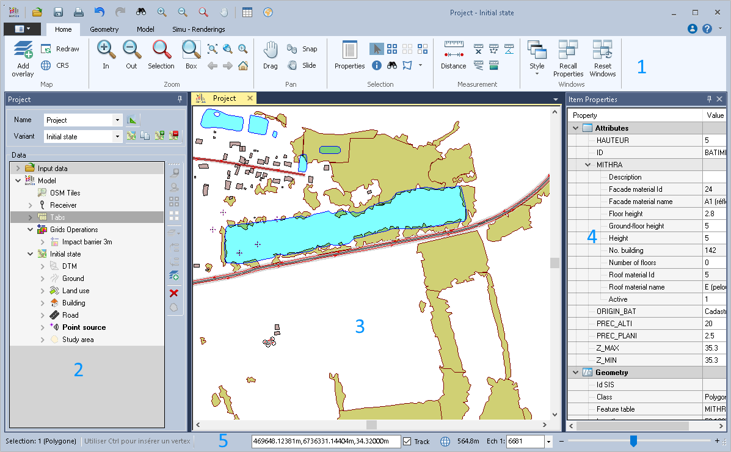Collapse the Model tree node
This screenshot has width=731, height=452.
point(18,181)
